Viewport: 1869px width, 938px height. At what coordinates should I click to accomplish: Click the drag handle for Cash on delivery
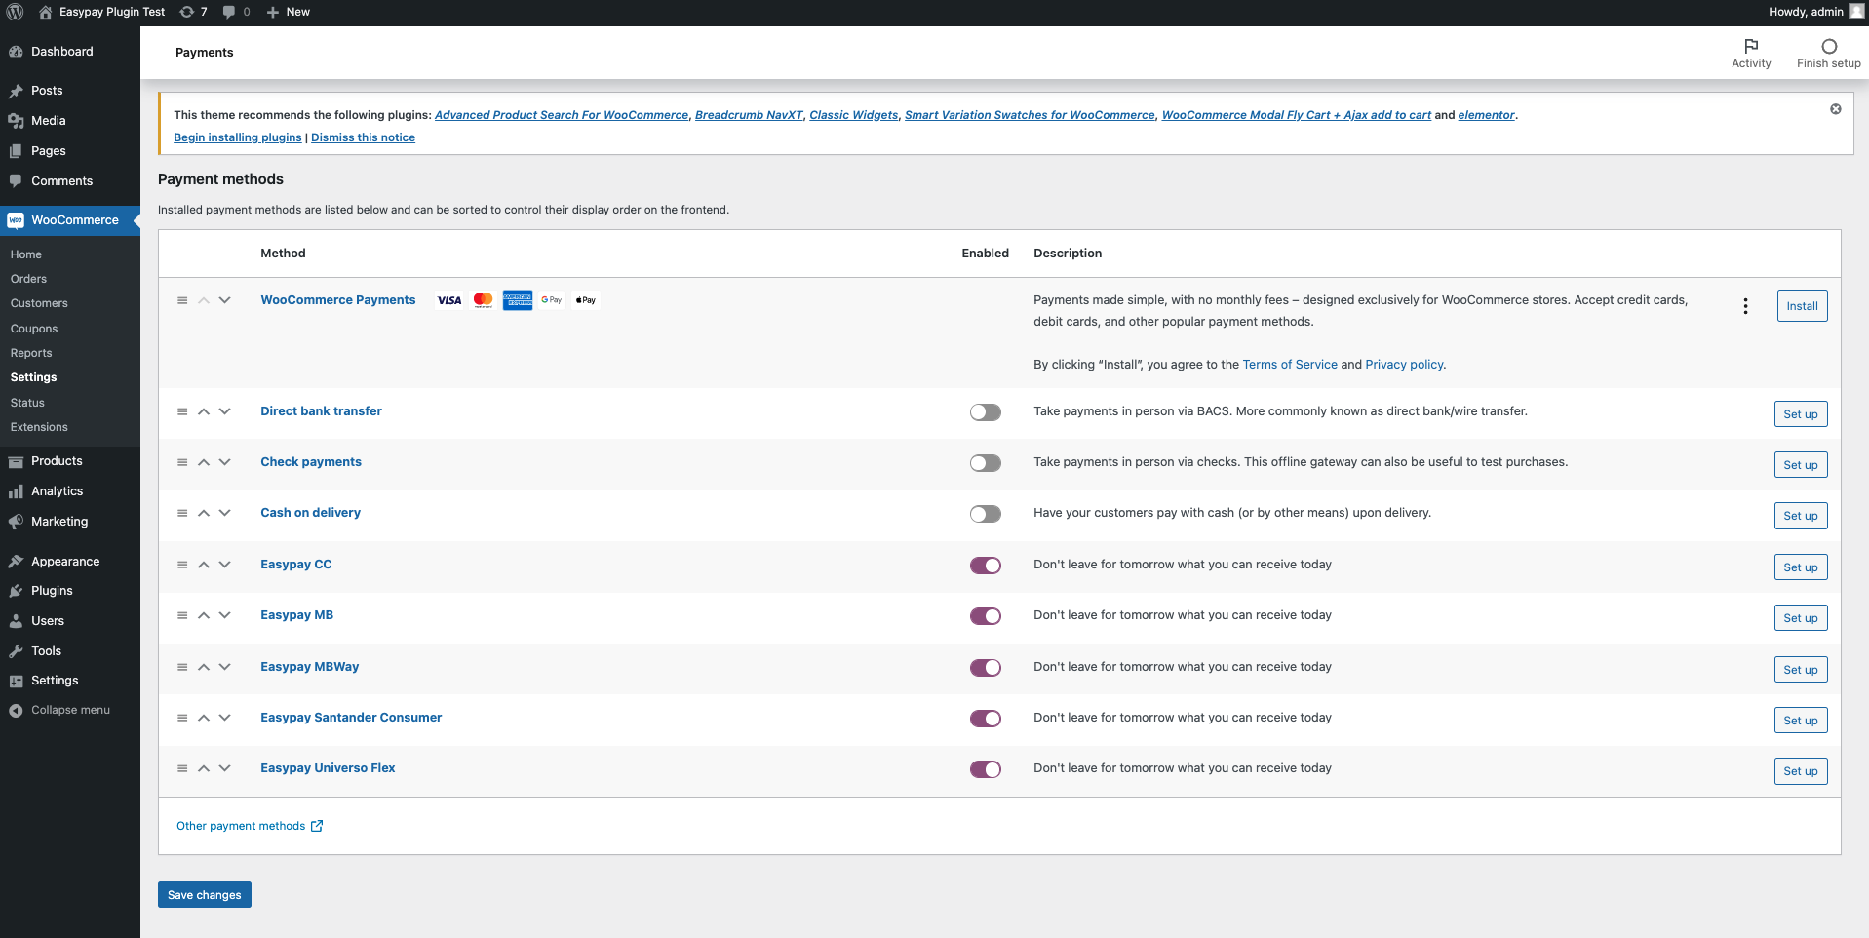click(x=182, y=513)
